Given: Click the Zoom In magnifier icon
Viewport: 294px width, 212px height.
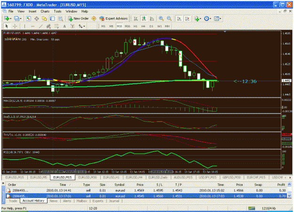Looking at the screenshot, I should click(161, 18).
